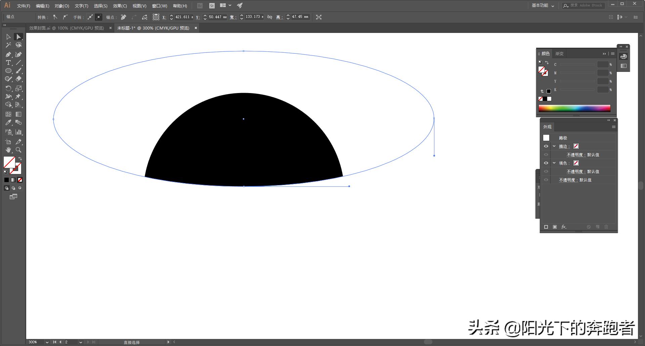The image size is (645, 346).
Task: Open the 对象(O) menu
Action: [62, 6]
